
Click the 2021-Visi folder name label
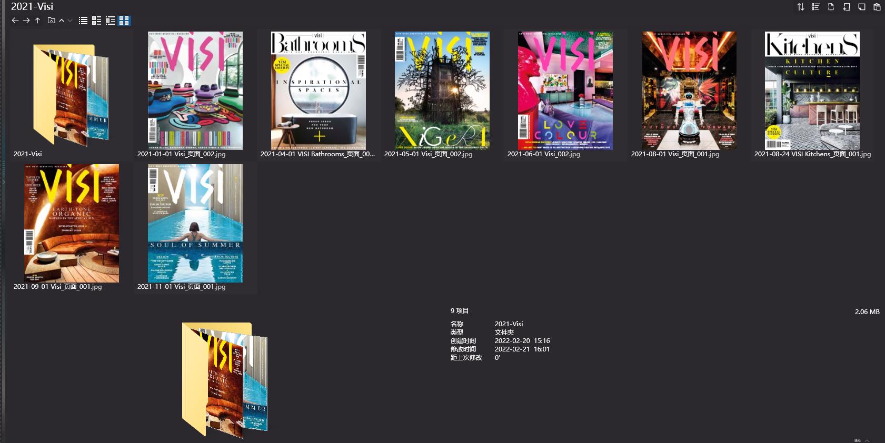(27, 154)
